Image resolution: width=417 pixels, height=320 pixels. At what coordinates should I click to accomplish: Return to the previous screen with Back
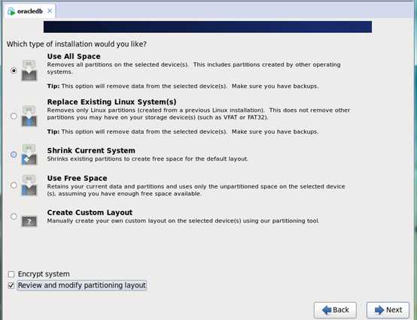pyautogui.click(x=335, y=310)
